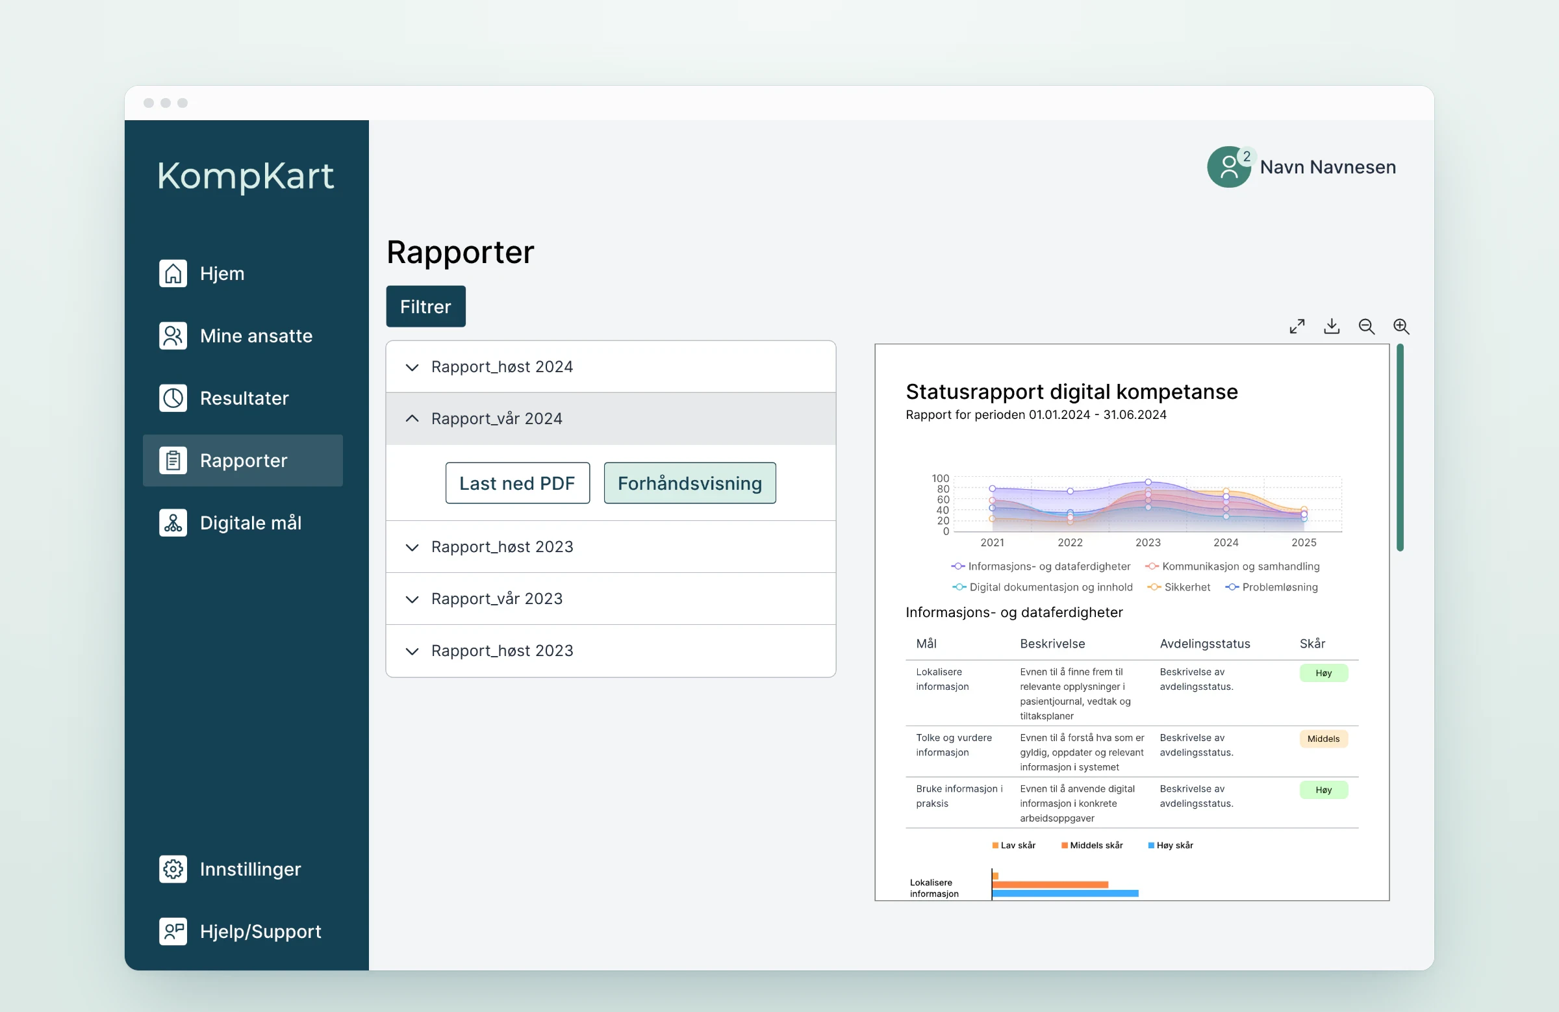
Task: Click 'Rapport for perioden 01.01.2024 - 31.06.2024' text
Action: (1035, 414)
